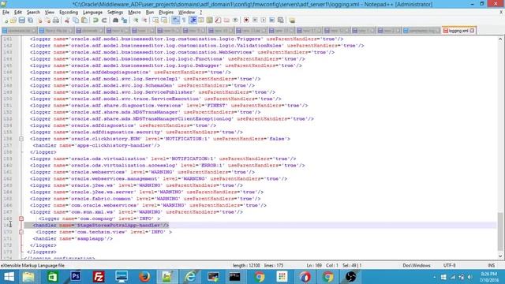Open the Encoding menu
The image size is (505, 284).
click(x=69, y=13)
